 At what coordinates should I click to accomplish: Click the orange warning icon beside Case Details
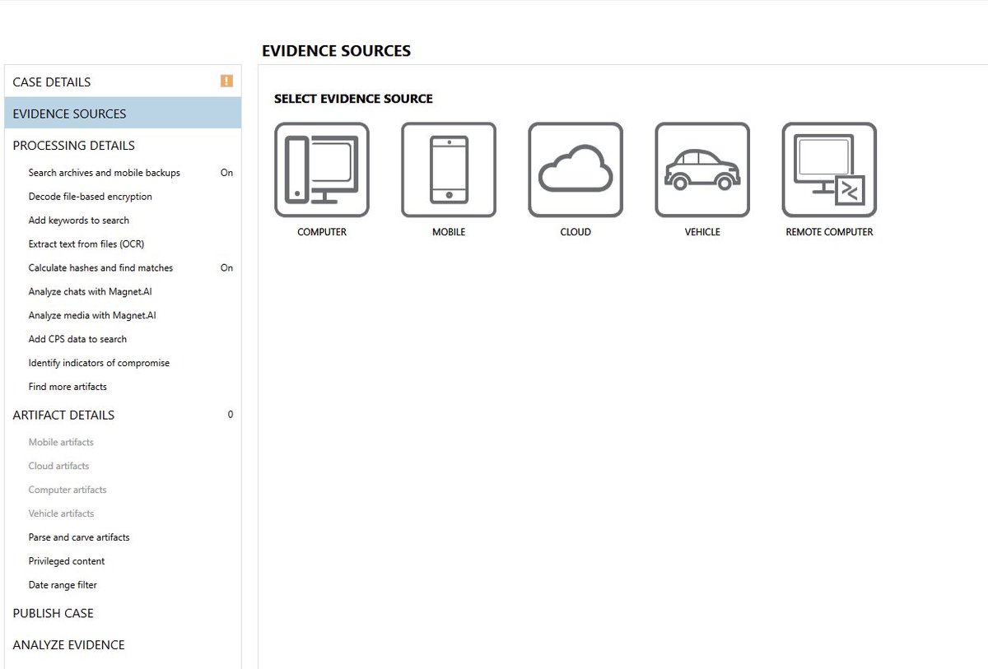pos(226,81)
